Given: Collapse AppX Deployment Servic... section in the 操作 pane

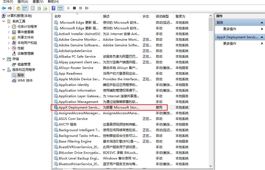Looking at the screenshot, I should [262, 37].
